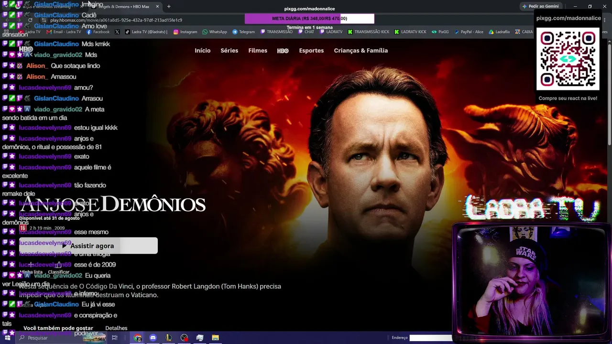
Task: Open the TRANSMISSÃO Twitch bookmark
Action: [x=276, y=32]
